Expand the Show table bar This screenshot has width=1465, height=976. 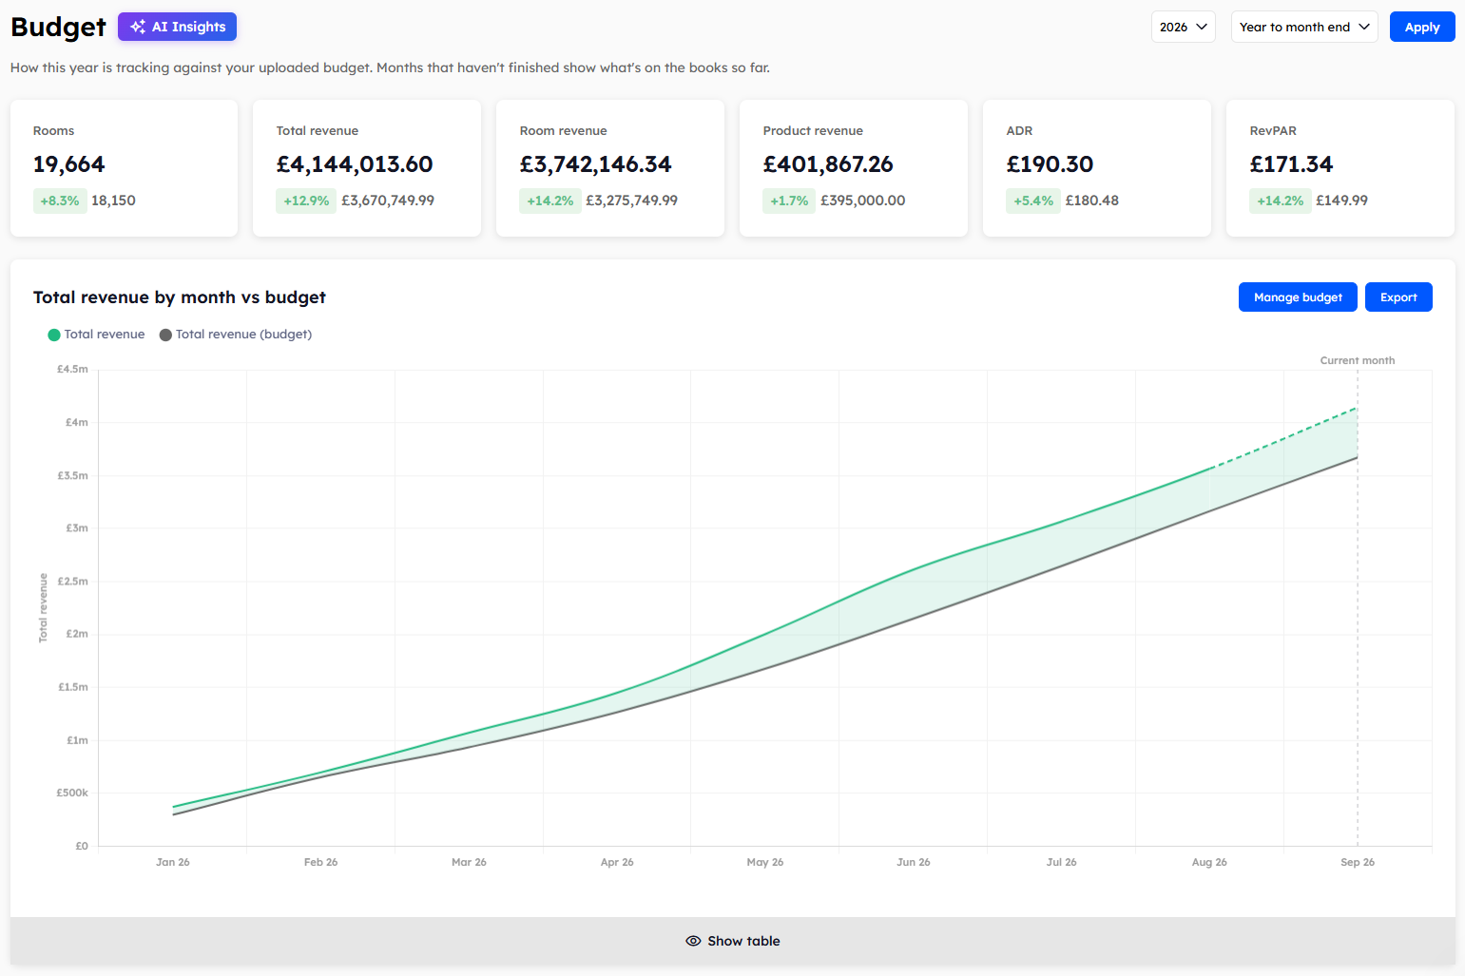733,941
